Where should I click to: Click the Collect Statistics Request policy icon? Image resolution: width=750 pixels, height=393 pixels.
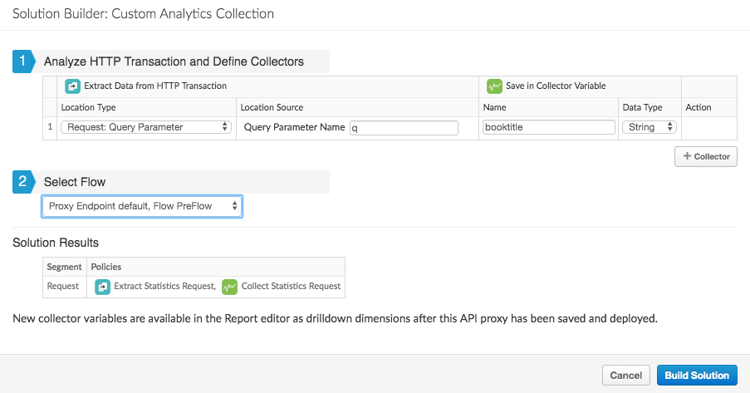[229, 287]
